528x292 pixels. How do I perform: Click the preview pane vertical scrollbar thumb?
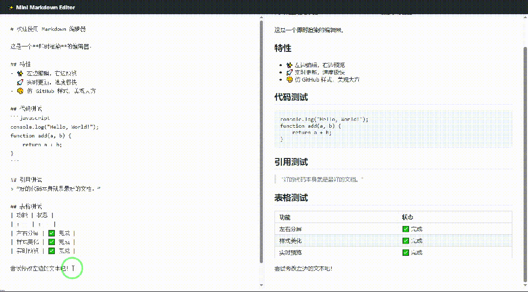click(x=525, y=165)
